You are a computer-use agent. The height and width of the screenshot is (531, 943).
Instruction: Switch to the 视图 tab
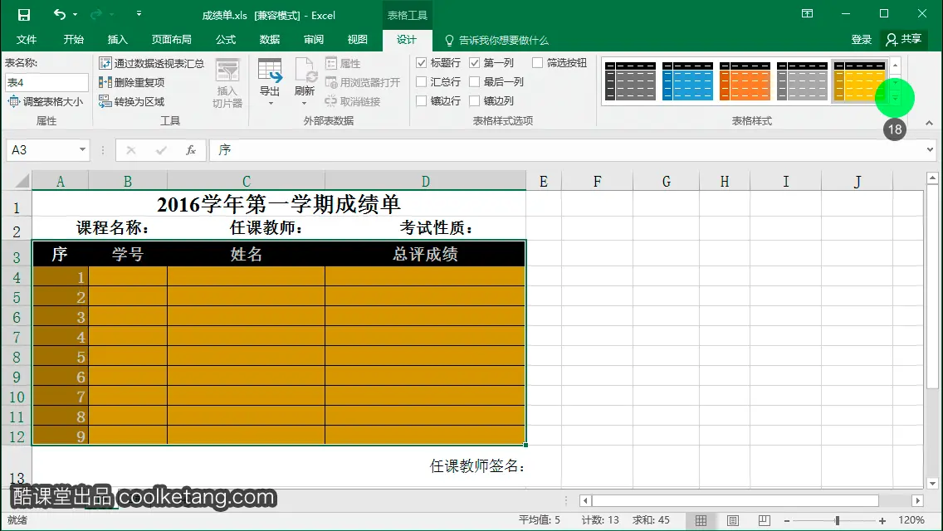[x=357, y=40]
